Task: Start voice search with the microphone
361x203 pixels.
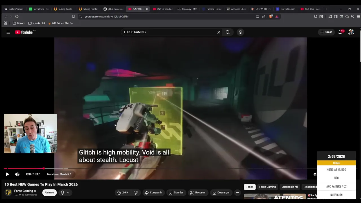Action: pyautogui.click(x=240, y=32)
